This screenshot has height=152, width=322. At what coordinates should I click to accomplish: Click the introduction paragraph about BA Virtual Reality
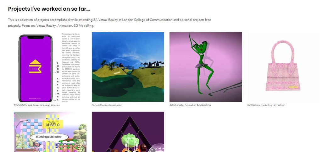(x=110, y=23)
